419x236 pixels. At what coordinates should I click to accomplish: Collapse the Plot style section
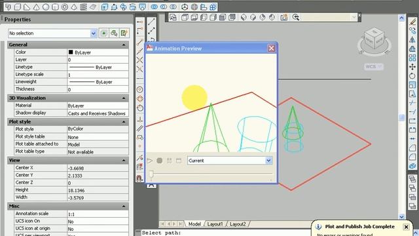click(x=124, y=122)
